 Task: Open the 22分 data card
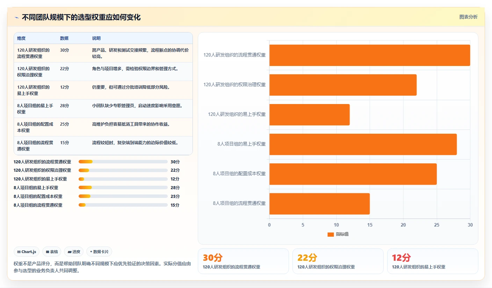pyautogui.click(x=338, y=261)
